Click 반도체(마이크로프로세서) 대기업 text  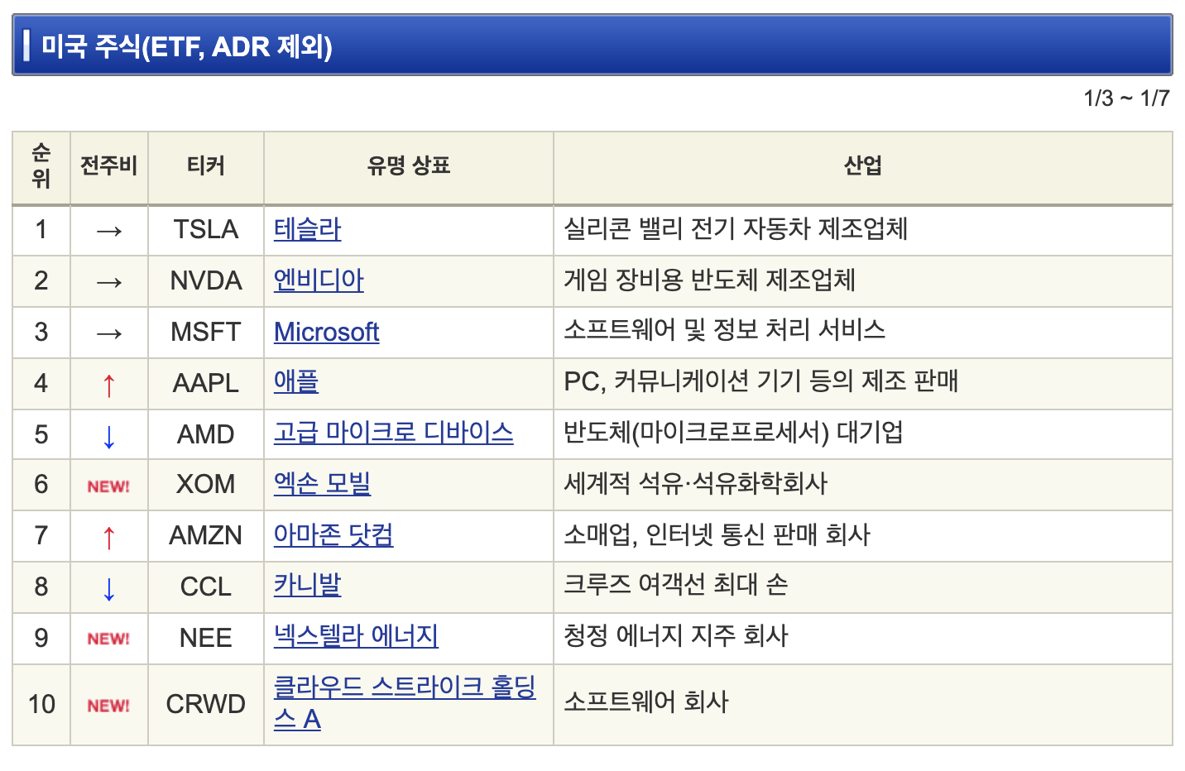pyautogui.click(x=733, y=433)
